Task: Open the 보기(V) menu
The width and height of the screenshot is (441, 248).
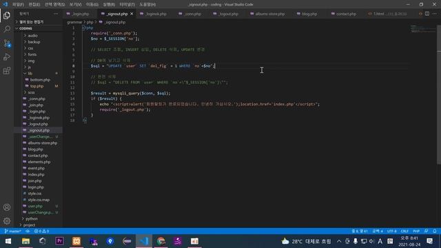Action: pos(75,5)
